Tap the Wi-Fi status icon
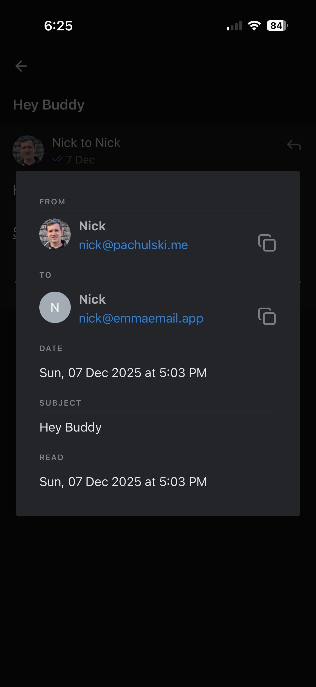316x687 pixels. [x=254, y=26]
